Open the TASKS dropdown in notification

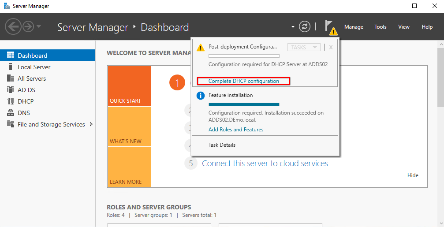(304, 47)
